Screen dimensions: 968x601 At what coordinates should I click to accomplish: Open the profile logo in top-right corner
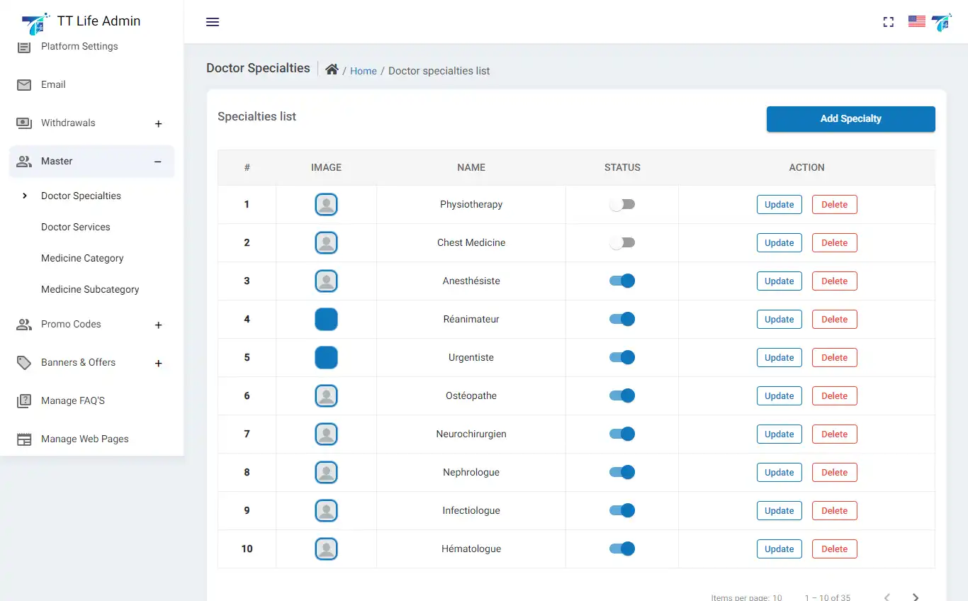click(942, 22)
